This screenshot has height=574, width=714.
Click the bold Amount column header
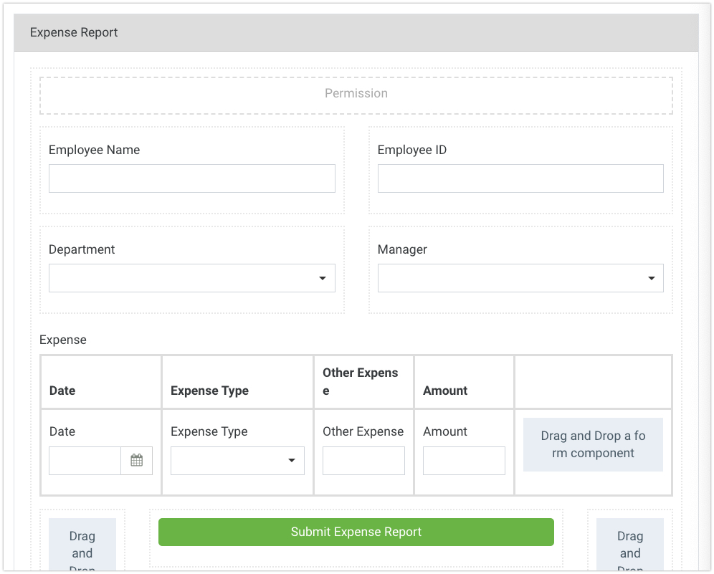(x=445, y=391)
